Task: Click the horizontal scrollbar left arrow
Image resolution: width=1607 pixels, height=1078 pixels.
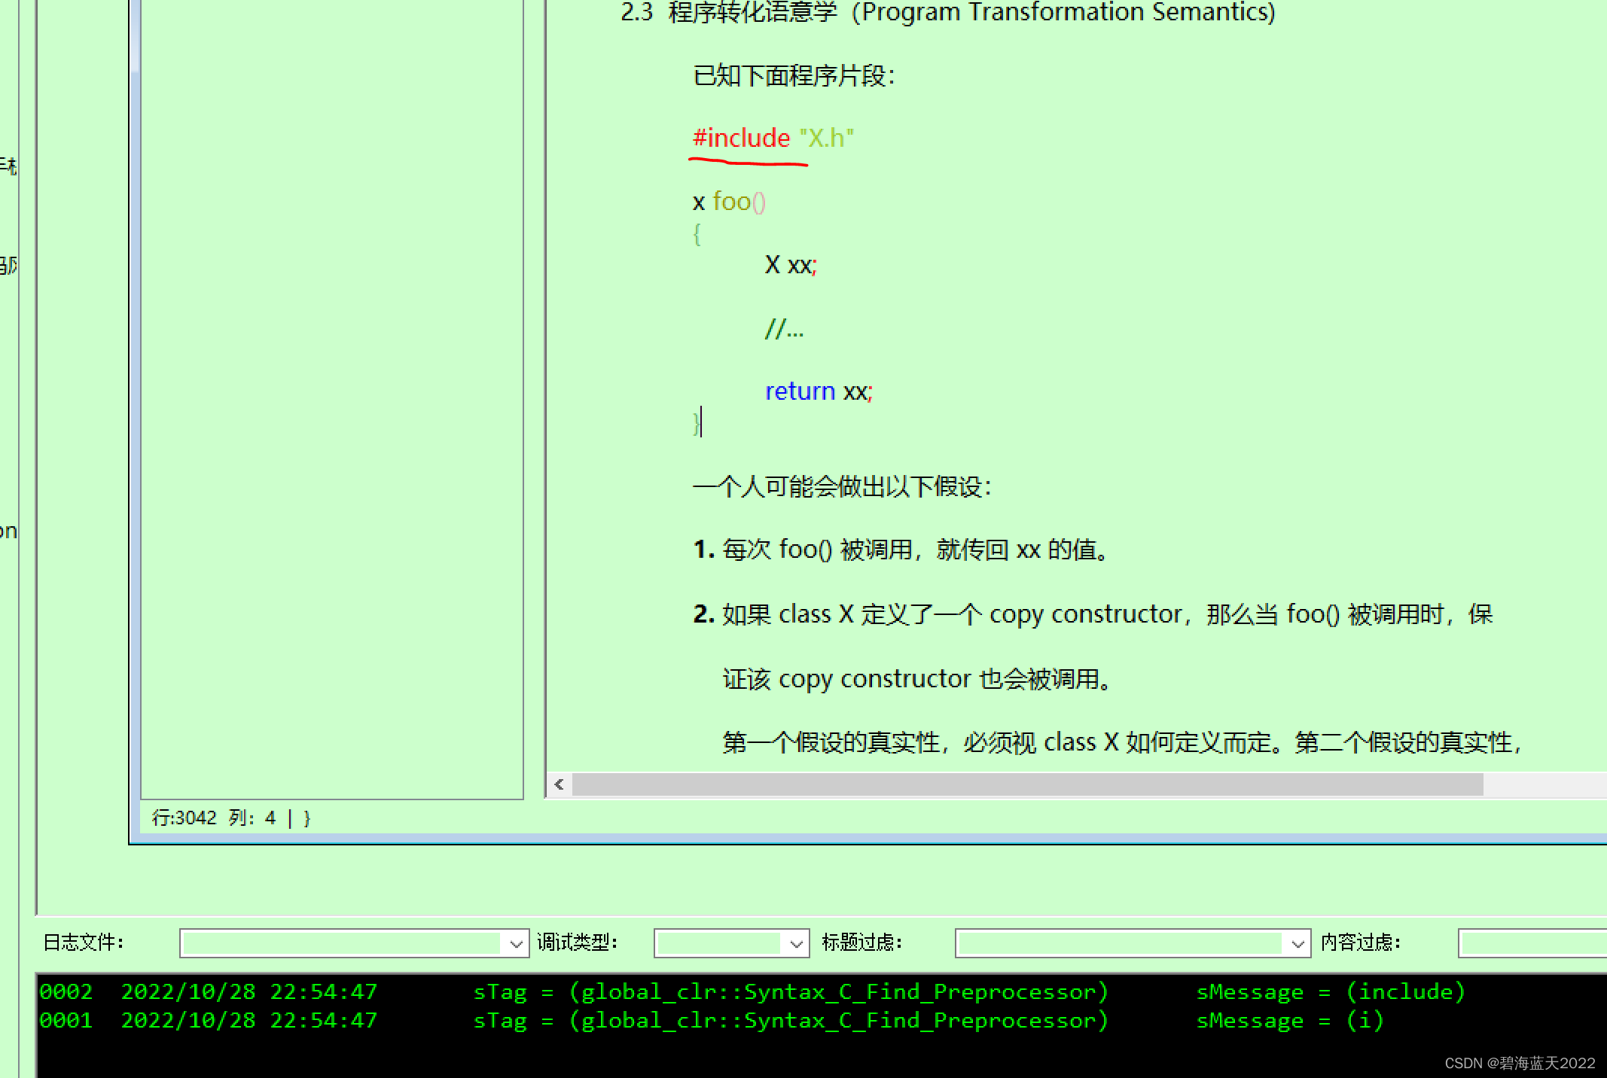Action: tap(559, 784)
